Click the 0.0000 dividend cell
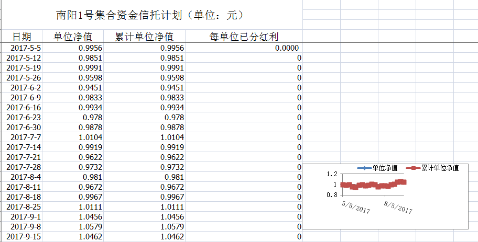Viewport: 478px width, 242px height. (x=286, y=48)
